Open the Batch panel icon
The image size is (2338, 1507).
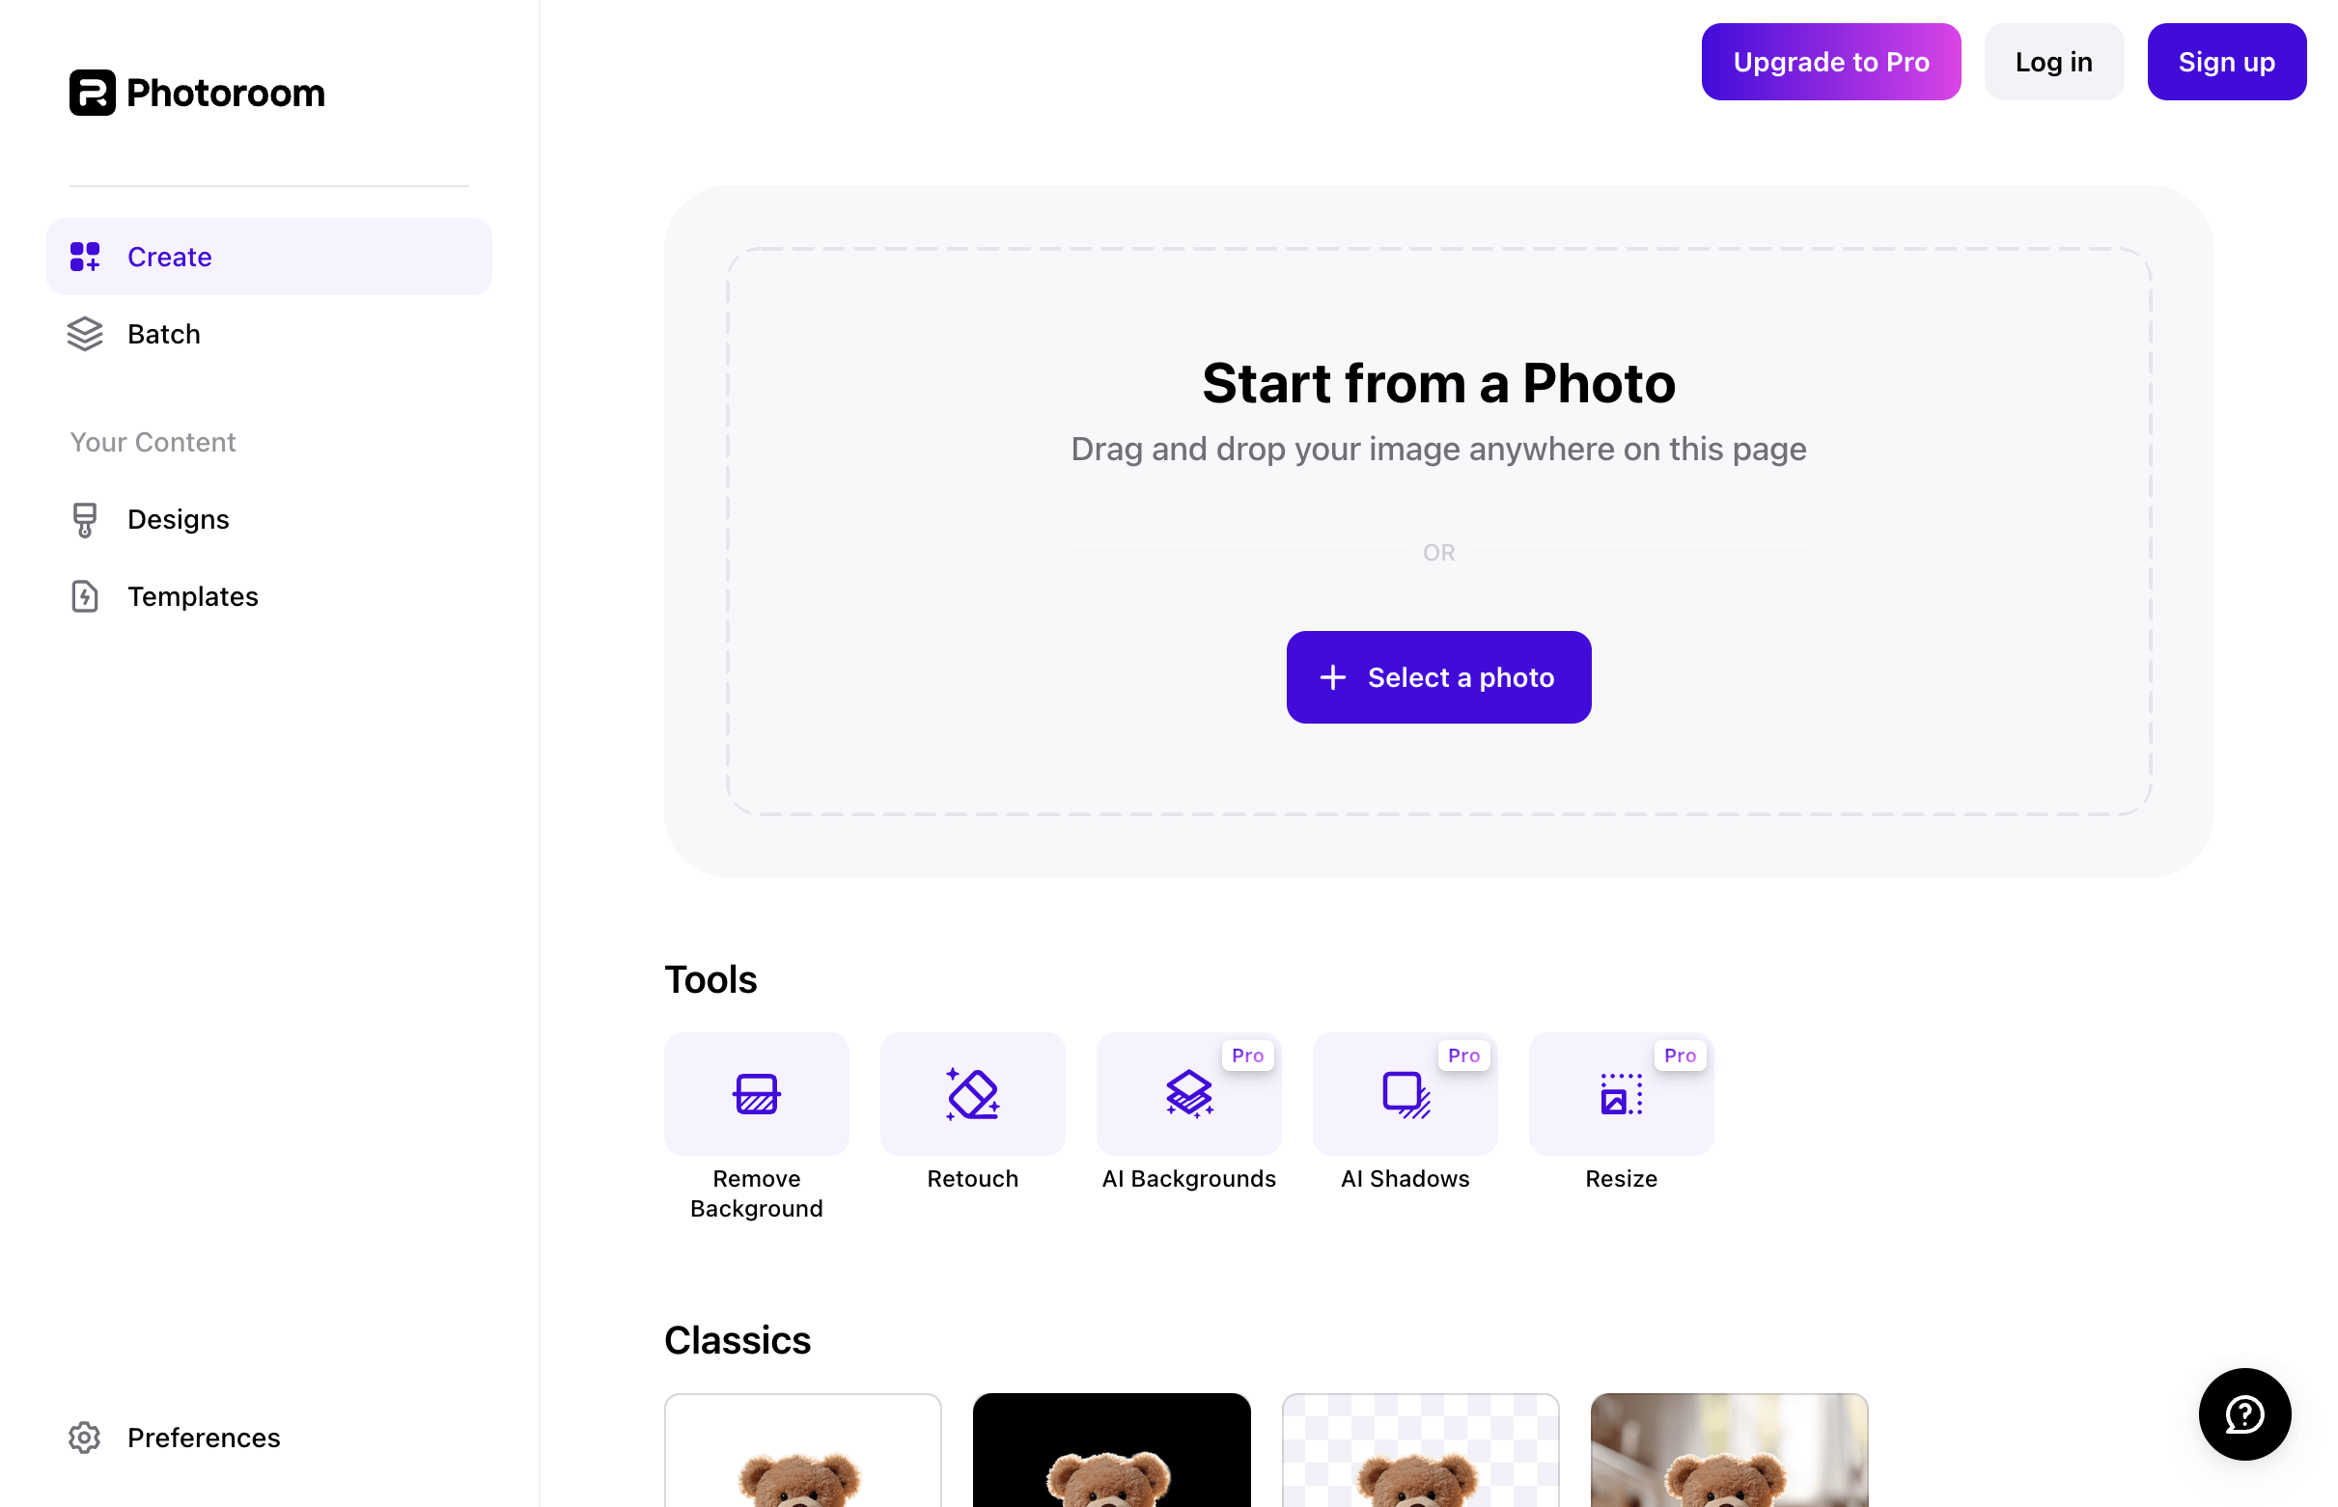point(85,334)
